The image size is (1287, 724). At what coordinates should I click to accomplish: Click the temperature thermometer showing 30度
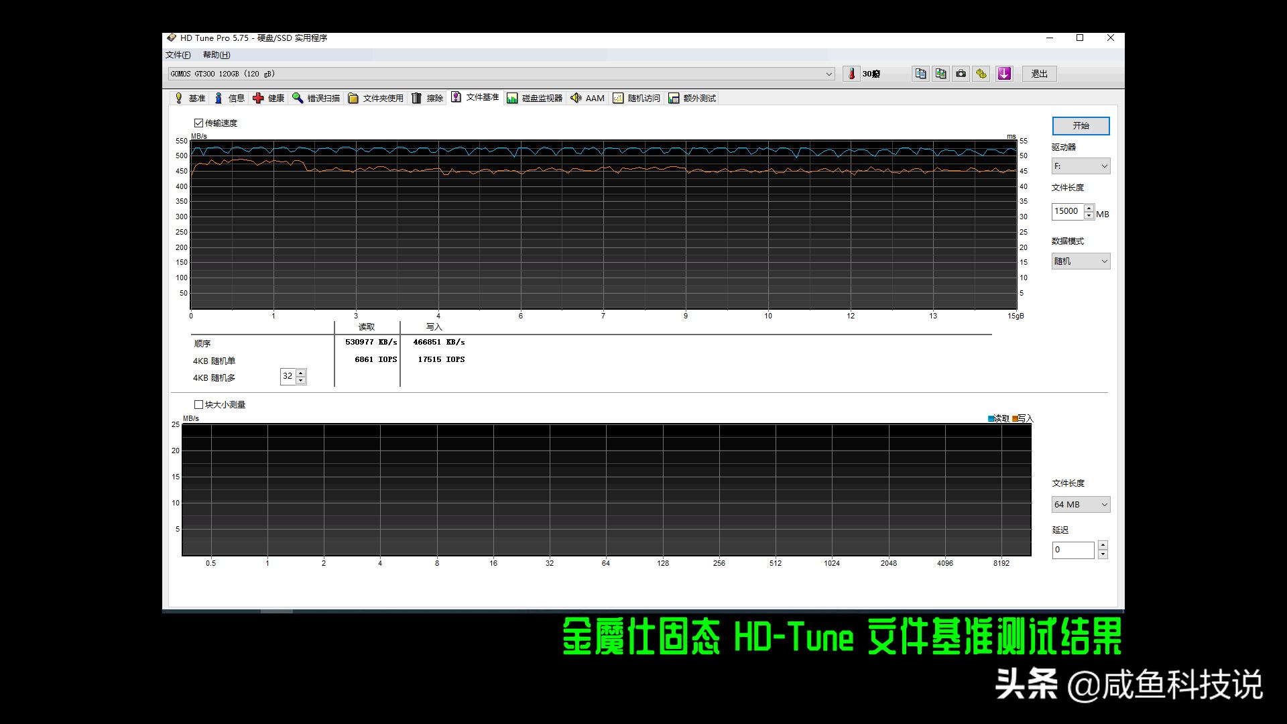(x=851, y=74)
